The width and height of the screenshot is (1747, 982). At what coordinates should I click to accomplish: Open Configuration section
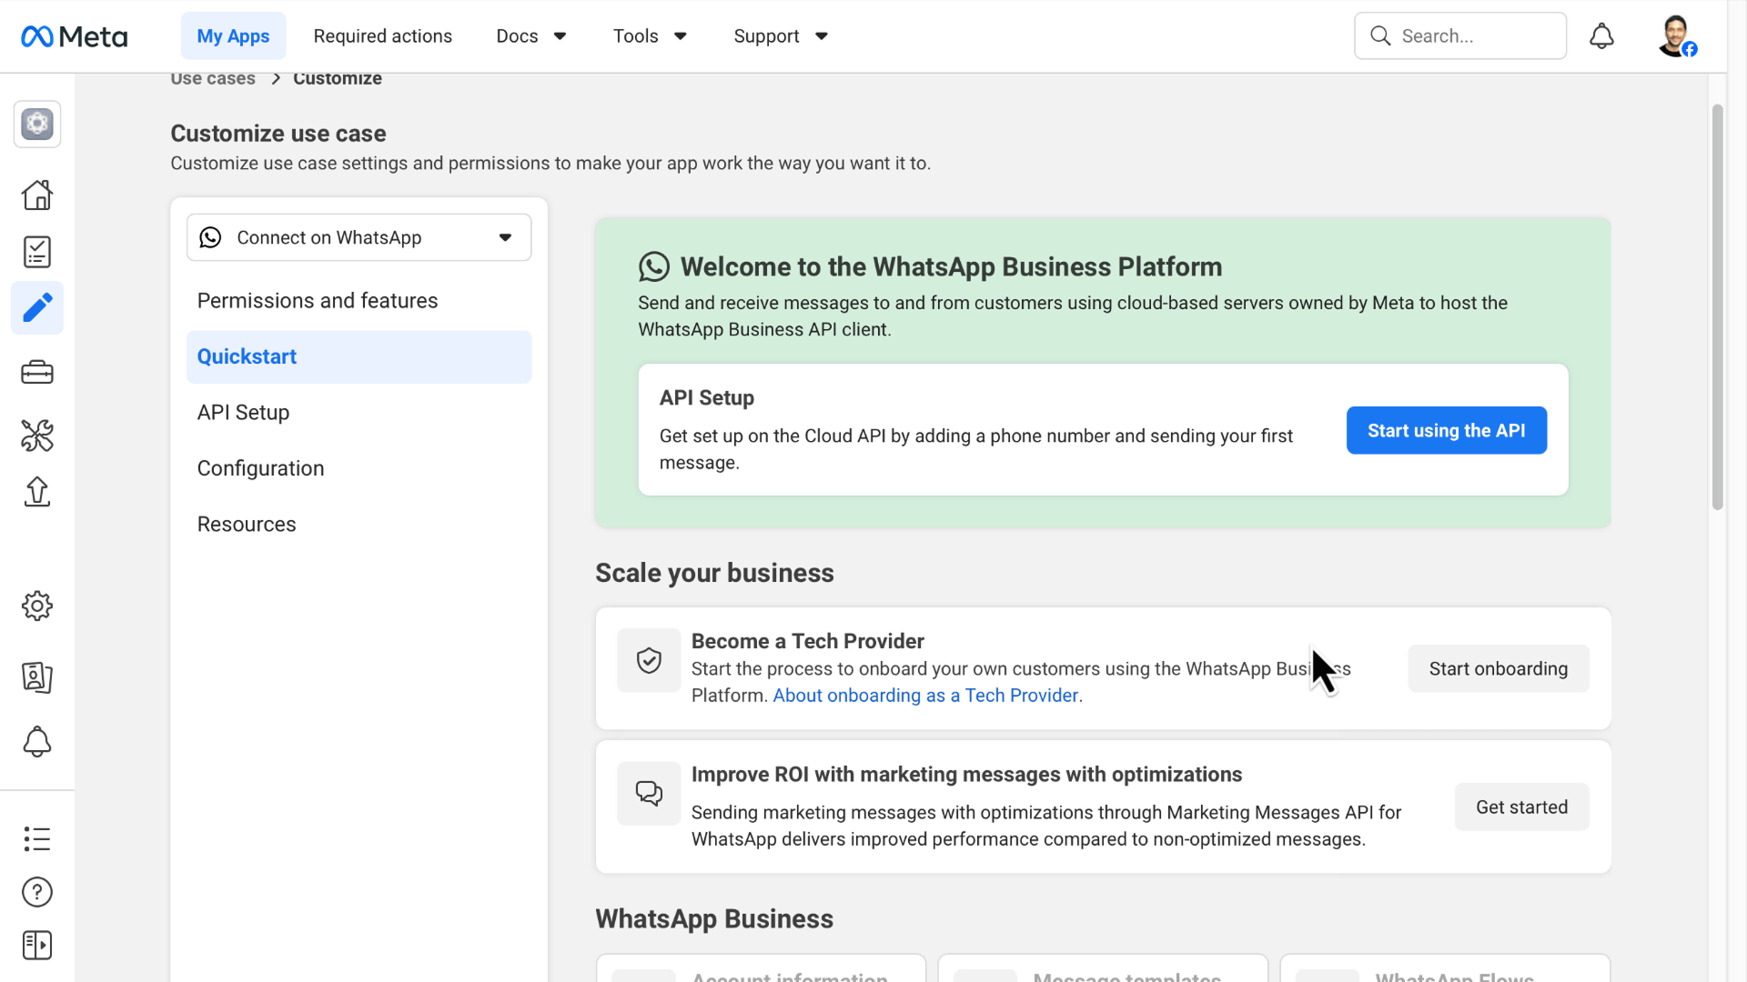(x=359, y=468)
